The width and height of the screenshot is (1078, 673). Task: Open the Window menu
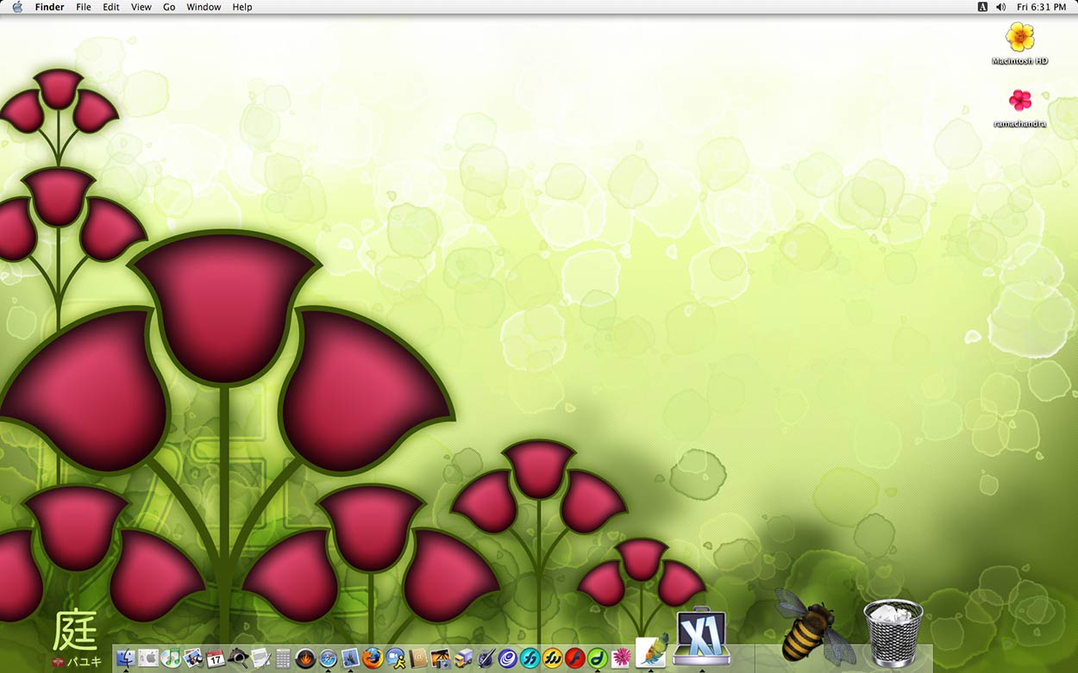click(x=204, y=7)
